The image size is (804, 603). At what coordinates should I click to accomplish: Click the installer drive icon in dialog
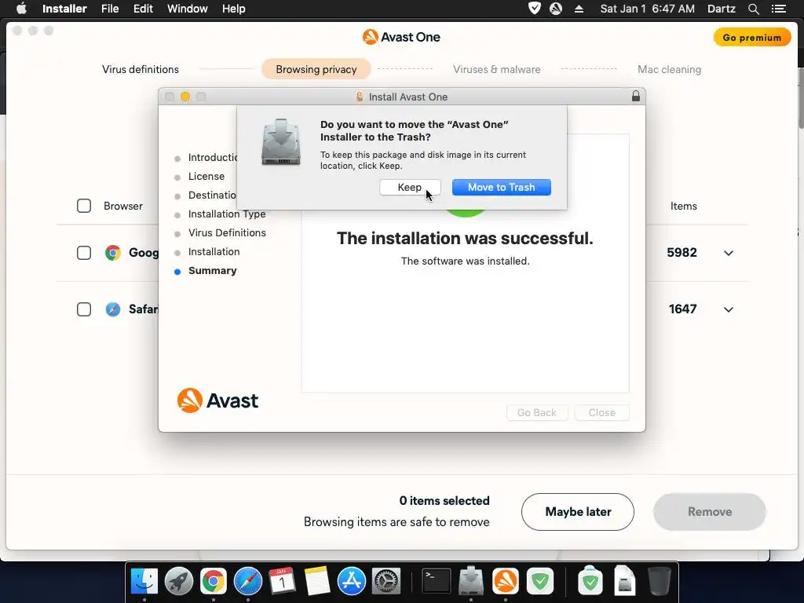point(281,142)
